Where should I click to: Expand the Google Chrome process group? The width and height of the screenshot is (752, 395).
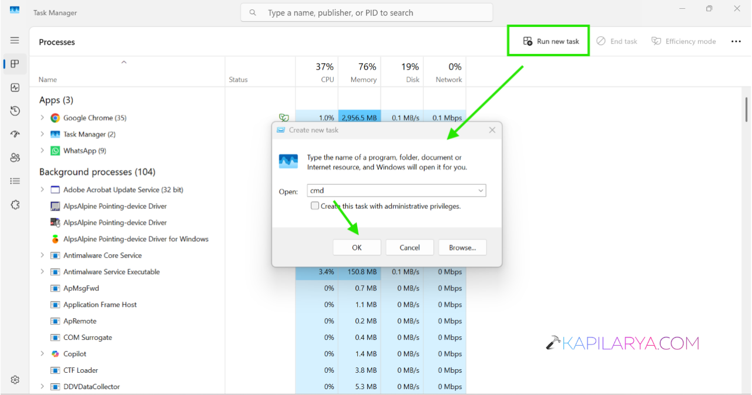pos(42,118)
